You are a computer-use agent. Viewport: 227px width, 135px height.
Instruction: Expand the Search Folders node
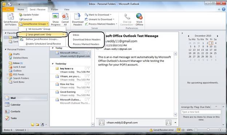7,78
